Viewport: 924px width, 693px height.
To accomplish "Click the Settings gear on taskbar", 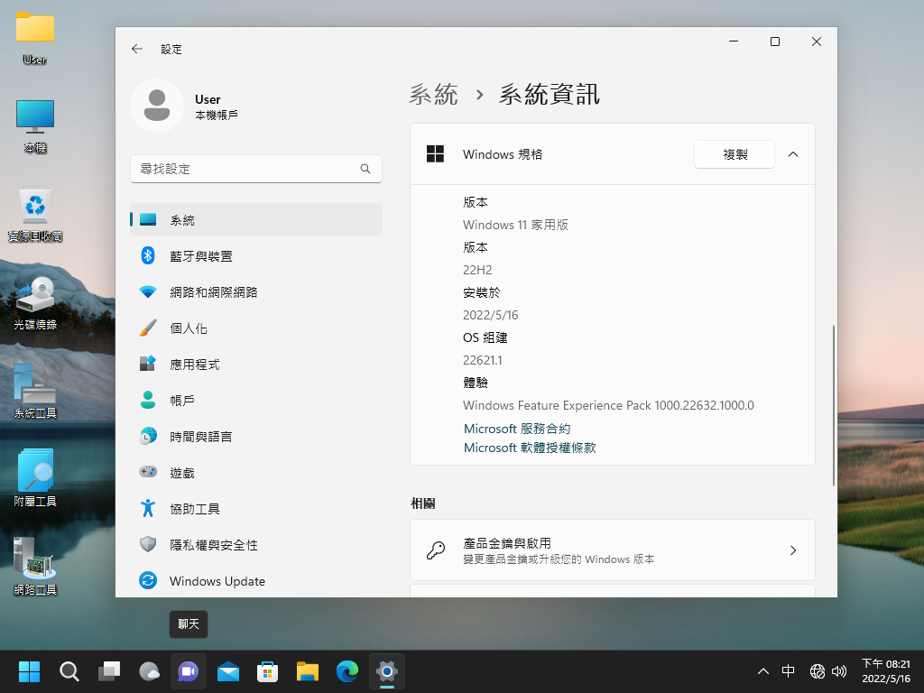I will (386, 671).
